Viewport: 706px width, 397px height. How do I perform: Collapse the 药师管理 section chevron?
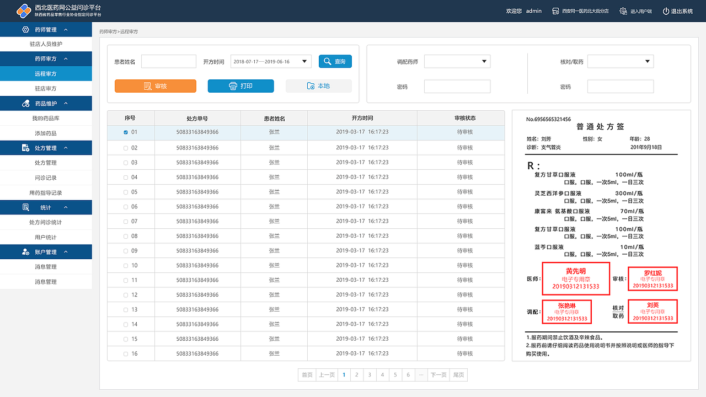coord(66,30)
